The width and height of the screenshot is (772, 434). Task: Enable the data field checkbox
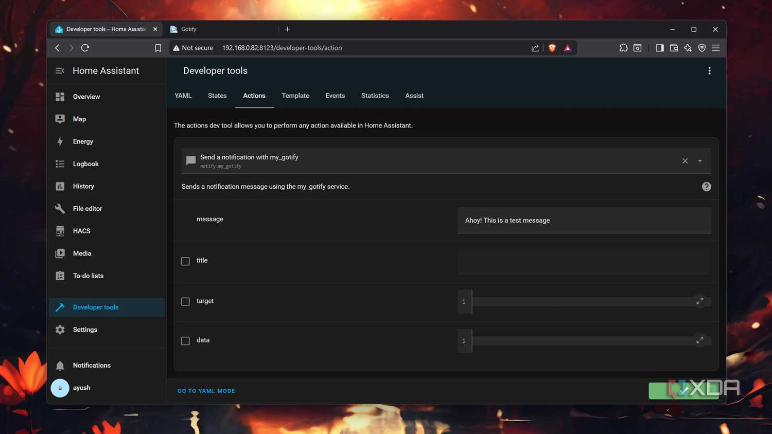coord(185,340)
